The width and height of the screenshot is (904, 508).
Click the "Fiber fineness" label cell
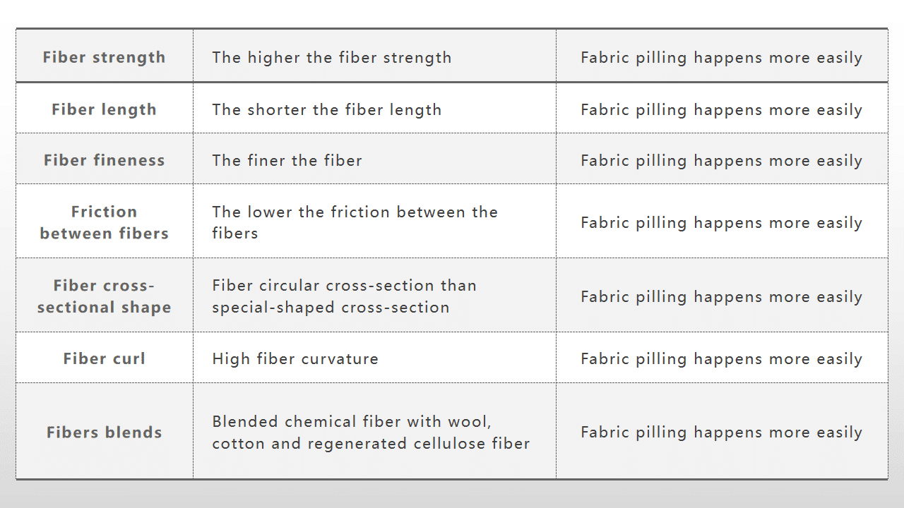coord(104,160)
